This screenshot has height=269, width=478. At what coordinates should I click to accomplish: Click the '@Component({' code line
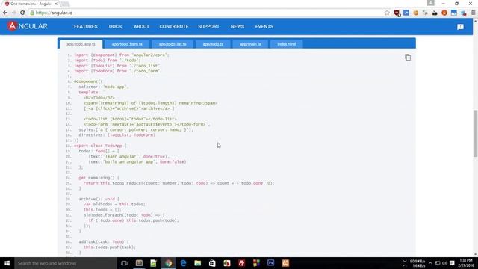click(x=88, y=81)
